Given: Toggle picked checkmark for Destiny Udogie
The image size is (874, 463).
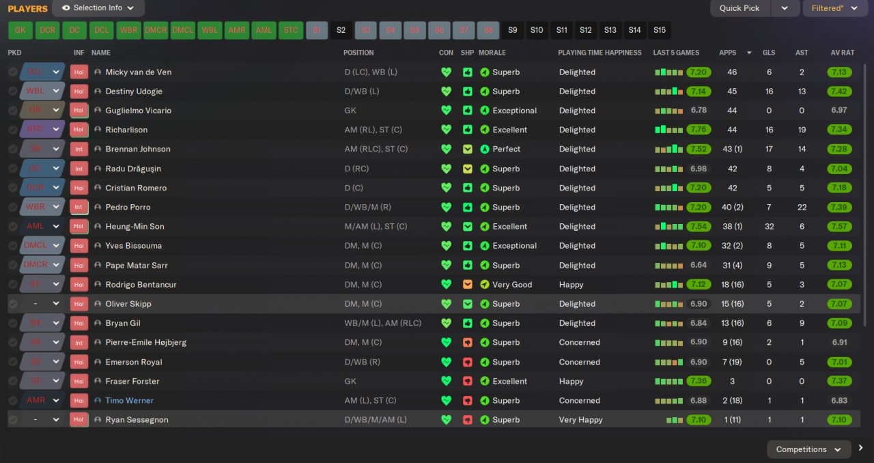Looking at the screenshot, I should [x=13, y=91].
